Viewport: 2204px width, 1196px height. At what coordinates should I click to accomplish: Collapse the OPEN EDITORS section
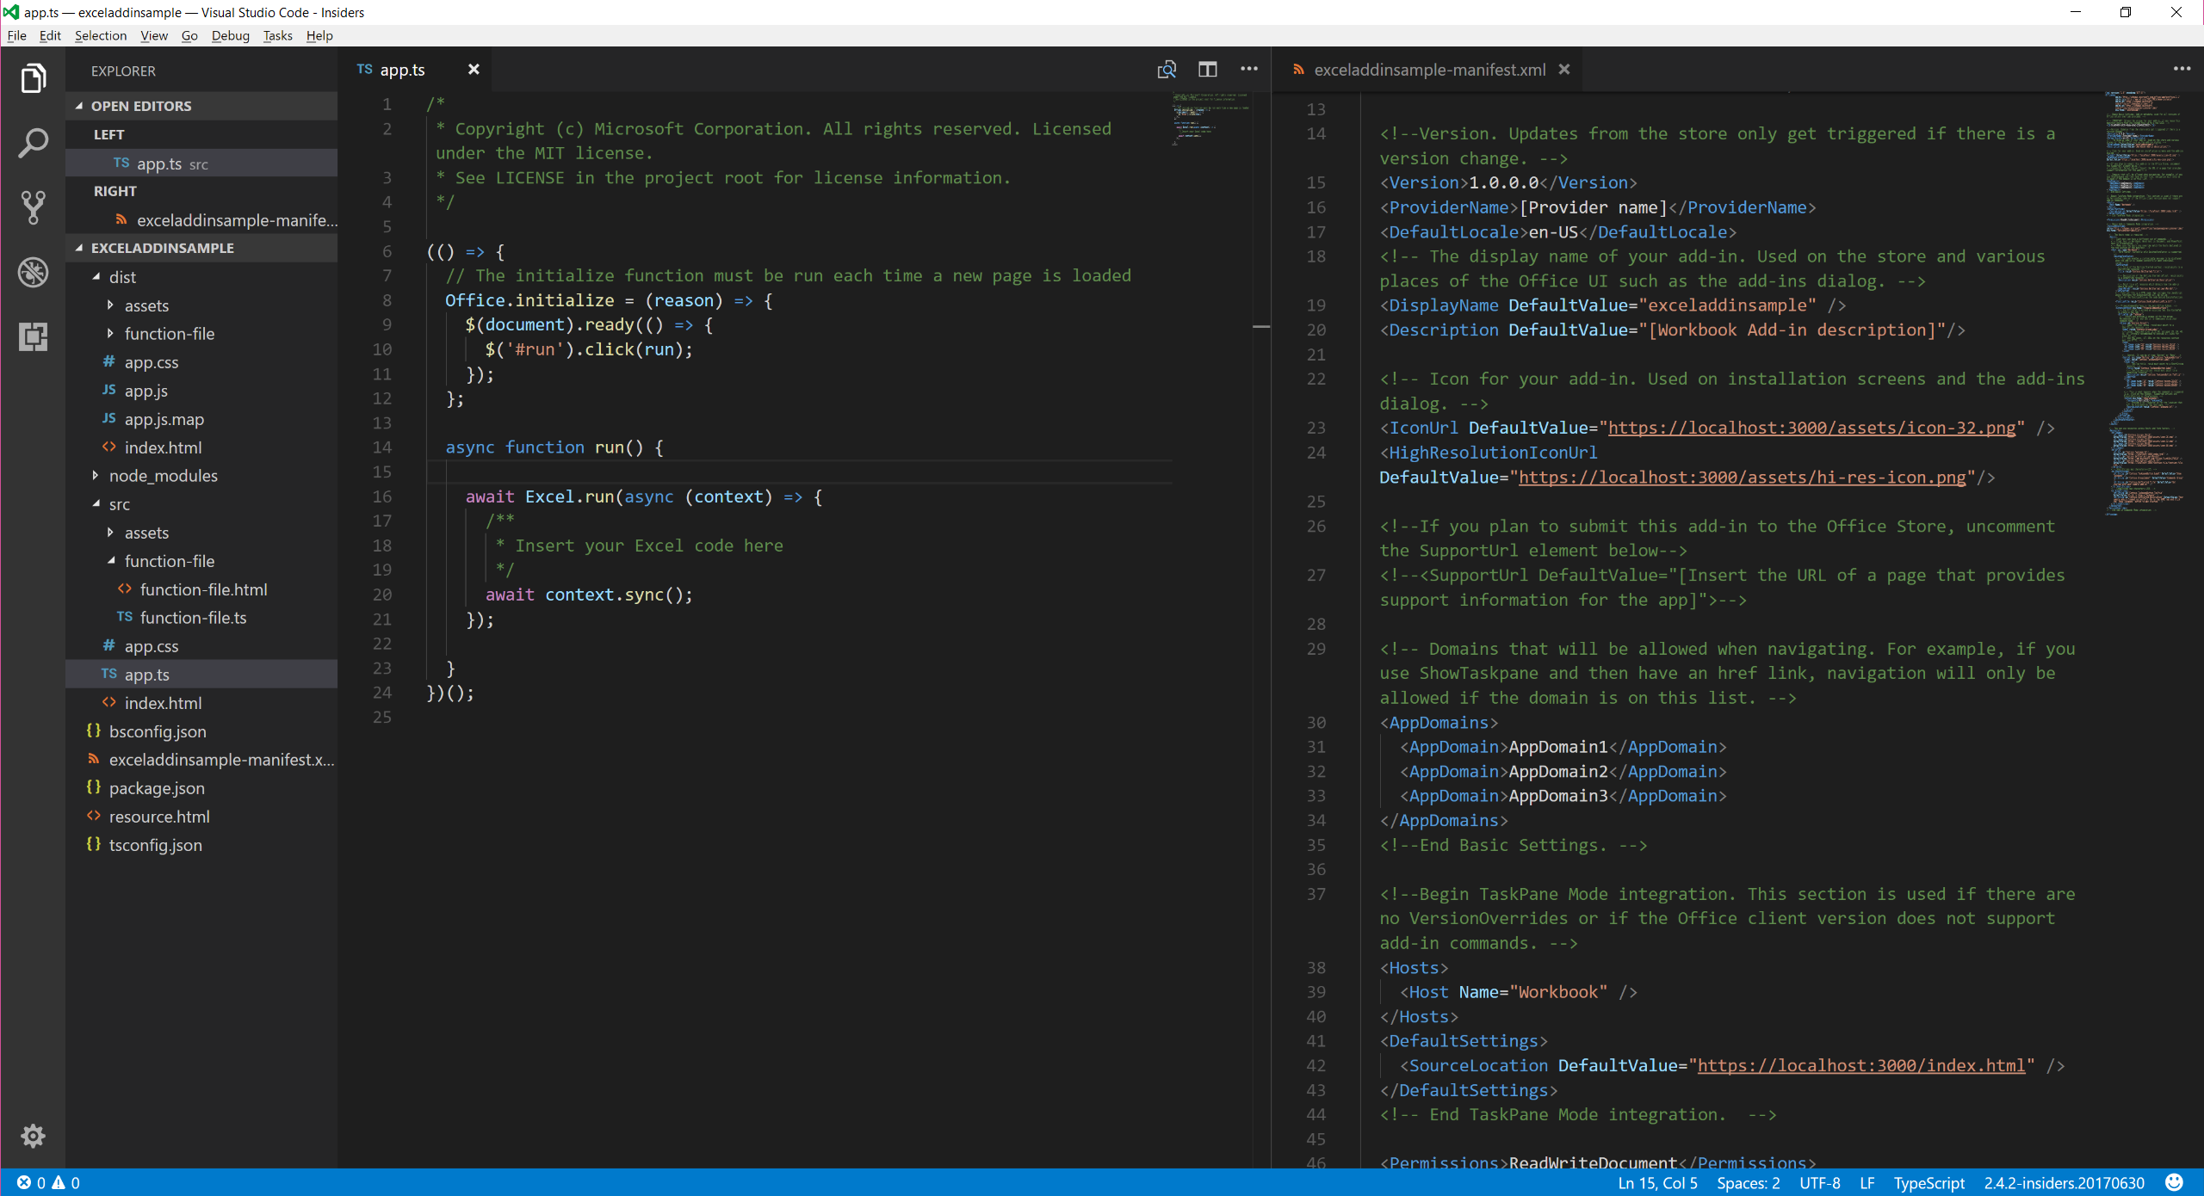140,105
